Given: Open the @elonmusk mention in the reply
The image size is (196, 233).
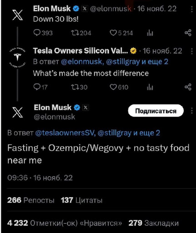Looking at the screenshot, I should tap(82, 61).
